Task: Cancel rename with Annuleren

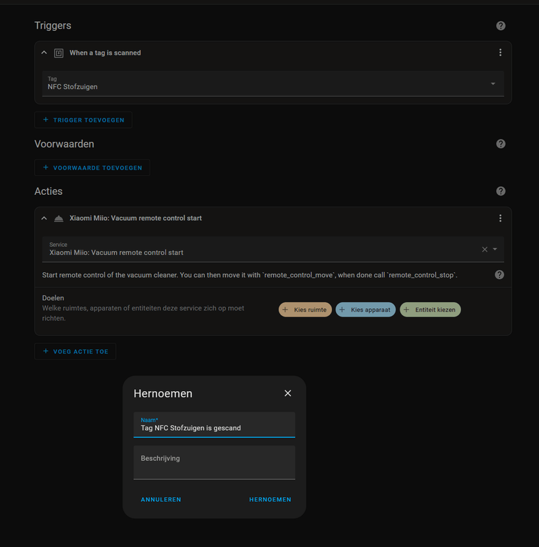Action: [161, 500]
